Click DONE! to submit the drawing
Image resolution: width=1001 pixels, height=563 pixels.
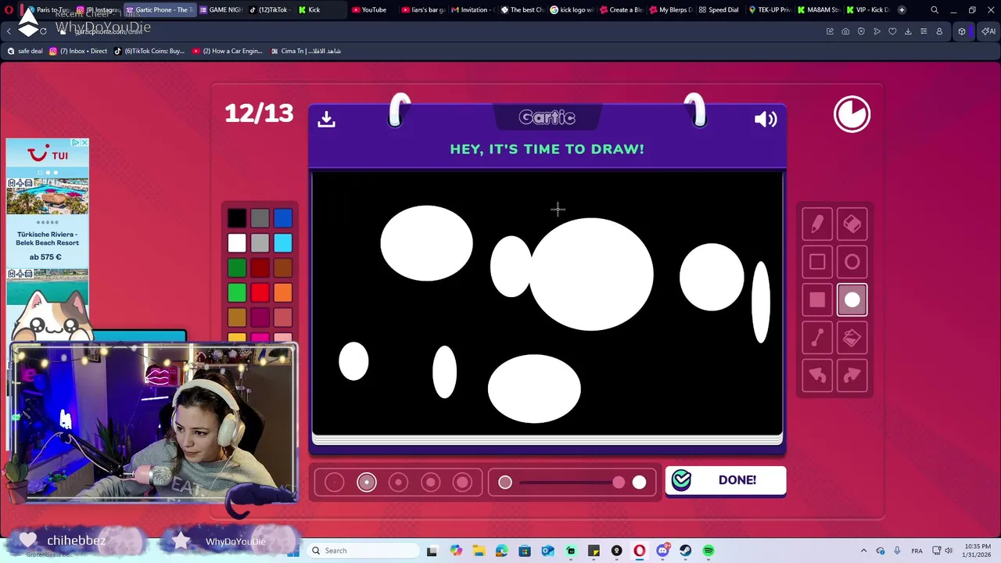click(x=726, y=480)
